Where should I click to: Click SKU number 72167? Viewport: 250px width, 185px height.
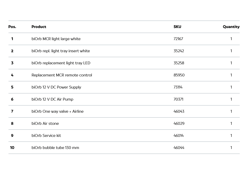[178, 39]
